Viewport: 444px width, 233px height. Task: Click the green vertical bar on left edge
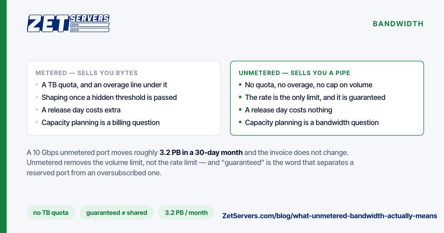pos(3,116)
